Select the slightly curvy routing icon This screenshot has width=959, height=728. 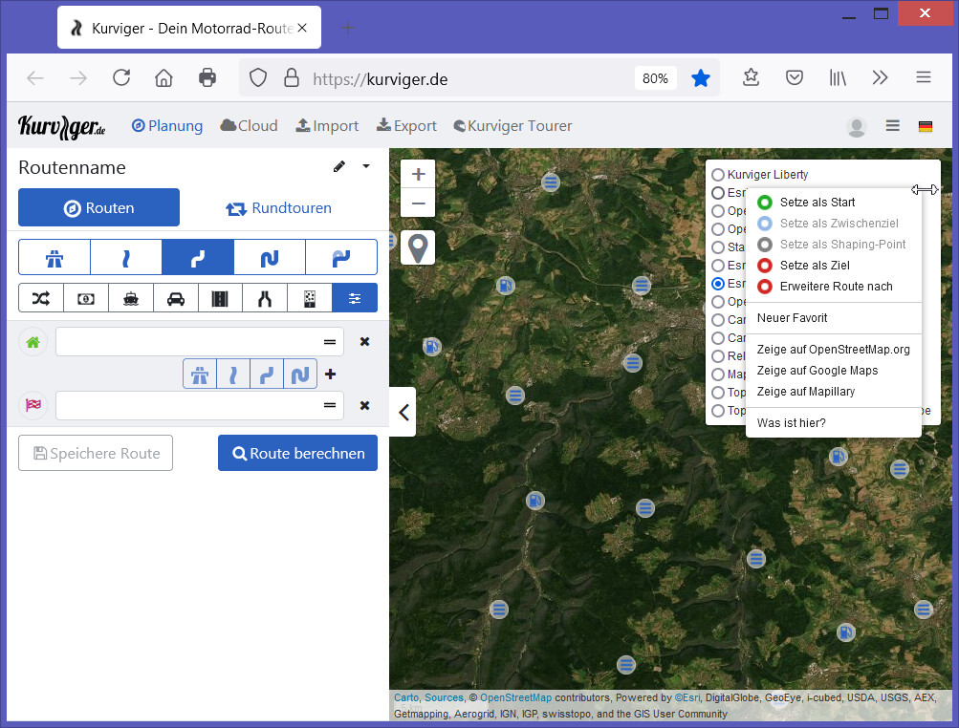126,257
